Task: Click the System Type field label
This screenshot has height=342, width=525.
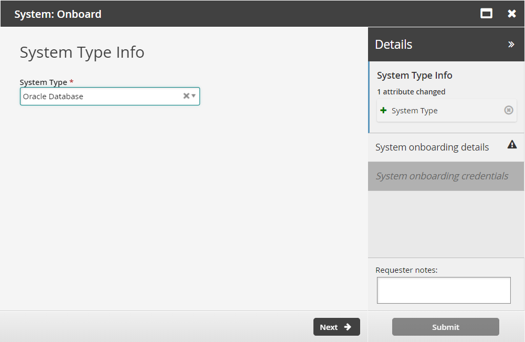Action: tap(43, 82)
